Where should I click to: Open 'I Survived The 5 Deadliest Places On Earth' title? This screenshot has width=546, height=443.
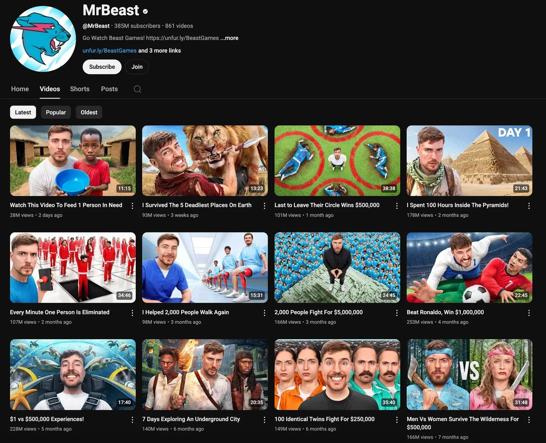click(x=197, y=205)
